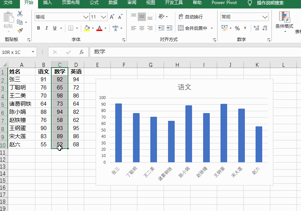Image resolution: width=301 pixels, height=211 pixels.
Task: Open the 公式 ribbon tab
Action: [94, 3]
